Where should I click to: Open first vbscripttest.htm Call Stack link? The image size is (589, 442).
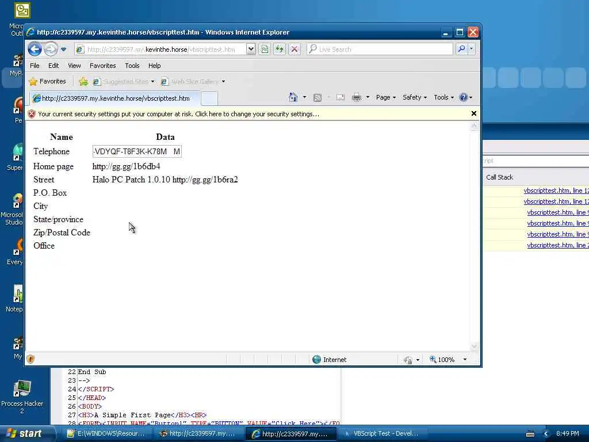(556, 190)
